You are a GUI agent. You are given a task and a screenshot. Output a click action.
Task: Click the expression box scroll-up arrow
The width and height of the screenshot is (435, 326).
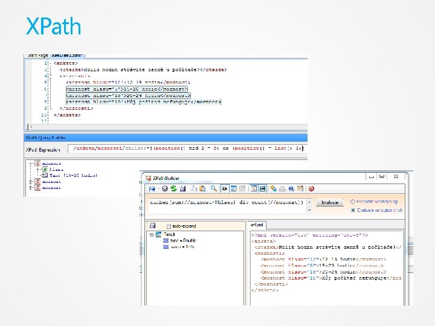click(x=309, y=202)
